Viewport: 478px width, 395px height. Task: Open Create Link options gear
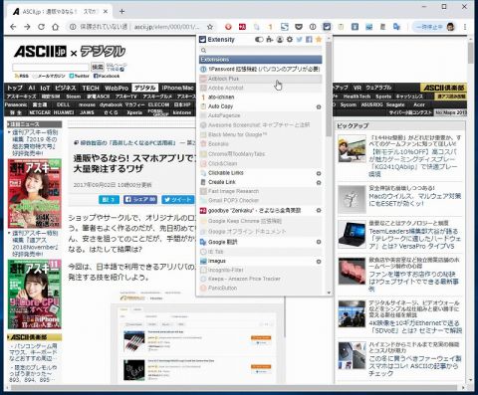[319, 183]
